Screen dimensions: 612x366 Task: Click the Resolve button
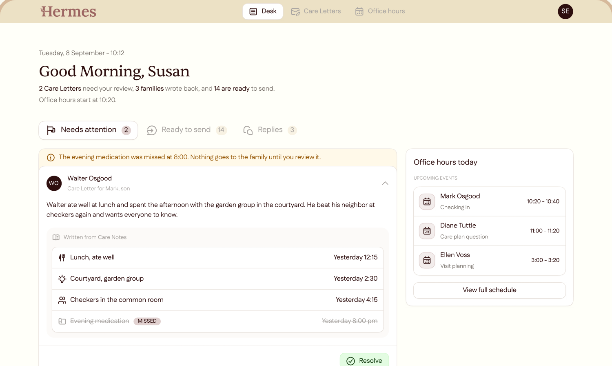[364, 360]
